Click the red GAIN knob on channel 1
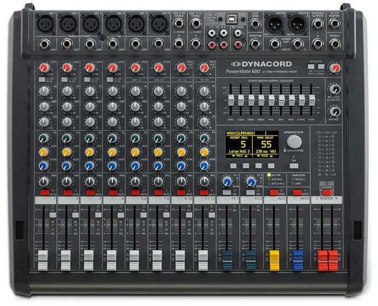This screenshot has height=306, width=378. point(45,68)
